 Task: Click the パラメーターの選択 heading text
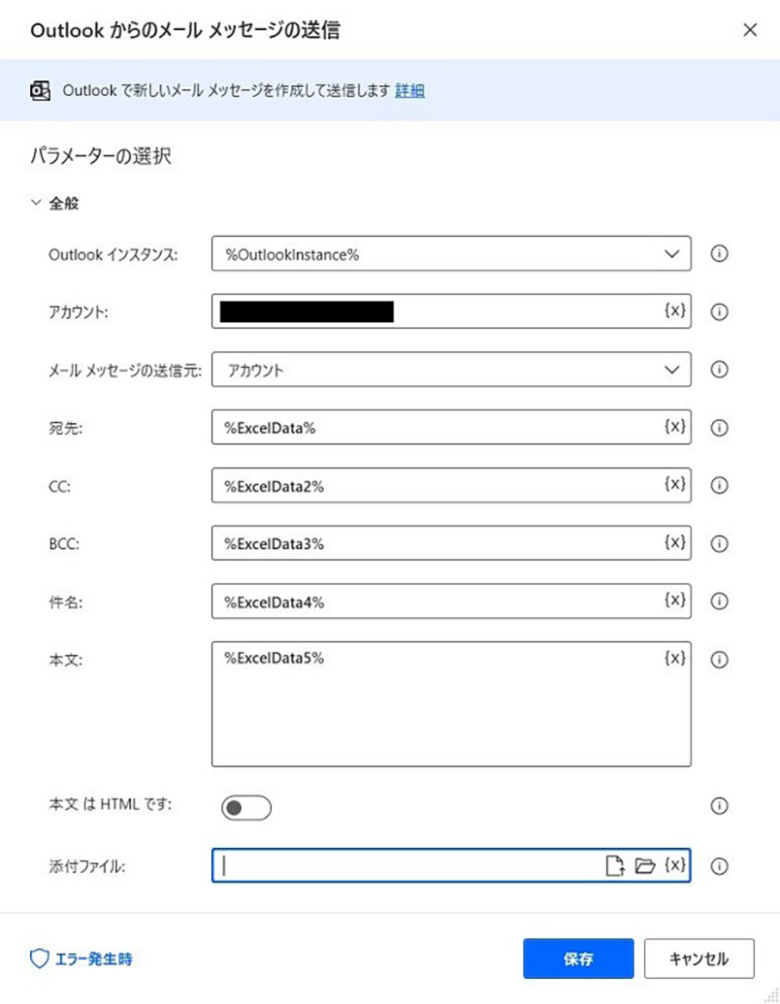[101, 156]
